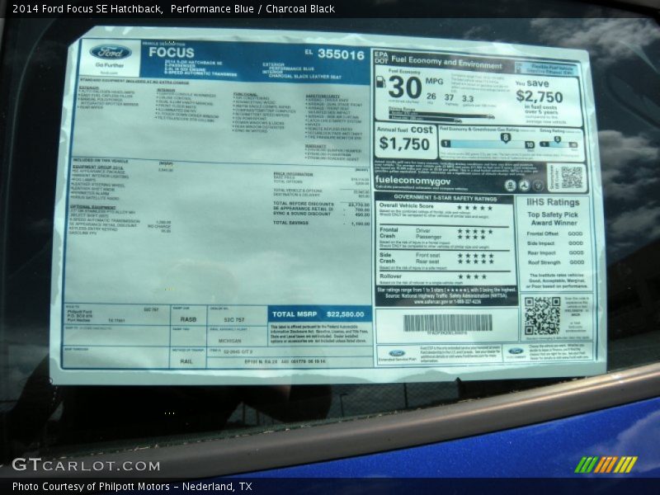
Task: Click the EPA DOT label badge
Action: pyautogui.click(x=381, y=58)
